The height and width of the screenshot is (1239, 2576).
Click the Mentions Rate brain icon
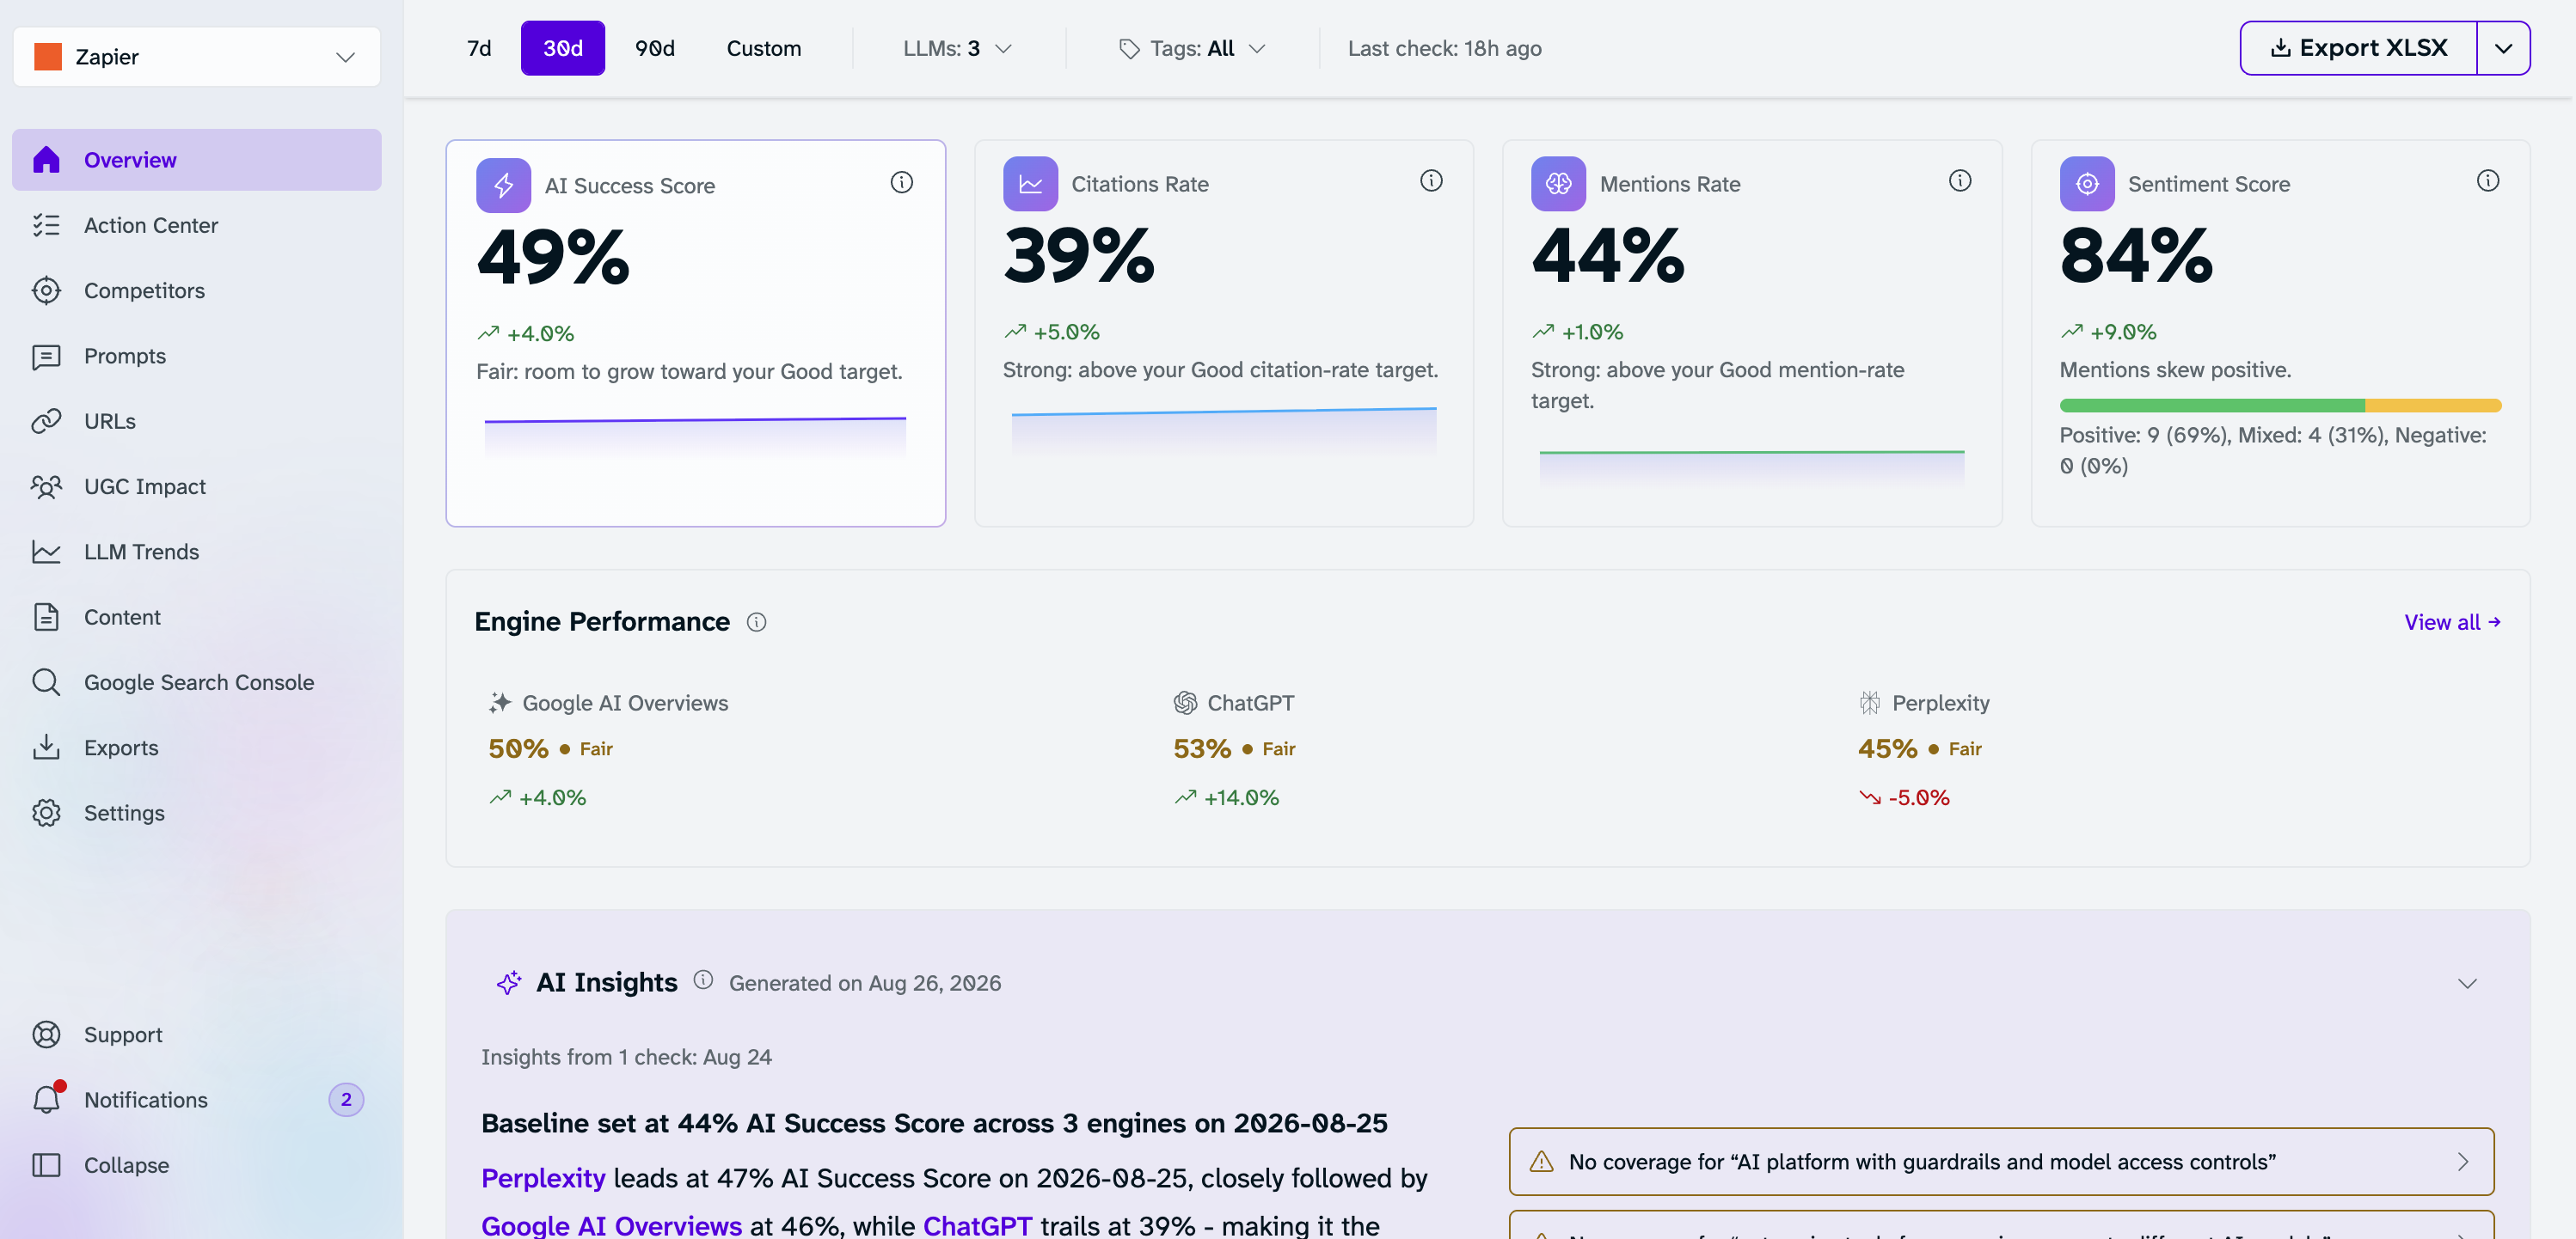click(x=1558, y=184)
